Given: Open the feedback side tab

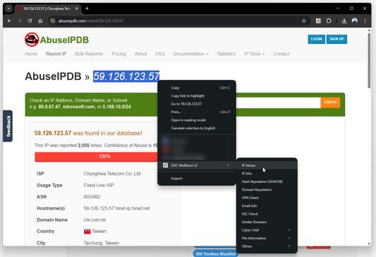Looking at the screenshot, I should (x=8, y=126).
